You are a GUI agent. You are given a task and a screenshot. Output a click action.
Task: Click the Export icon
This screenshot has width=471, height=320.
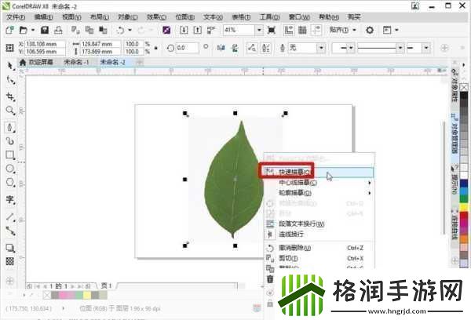pos(197,30)
